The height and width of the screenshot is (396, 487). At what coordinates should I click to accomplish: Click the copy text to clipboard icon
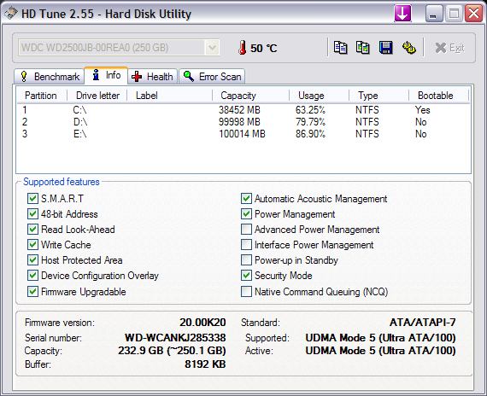pyautogui.click(x=340, y=48)
